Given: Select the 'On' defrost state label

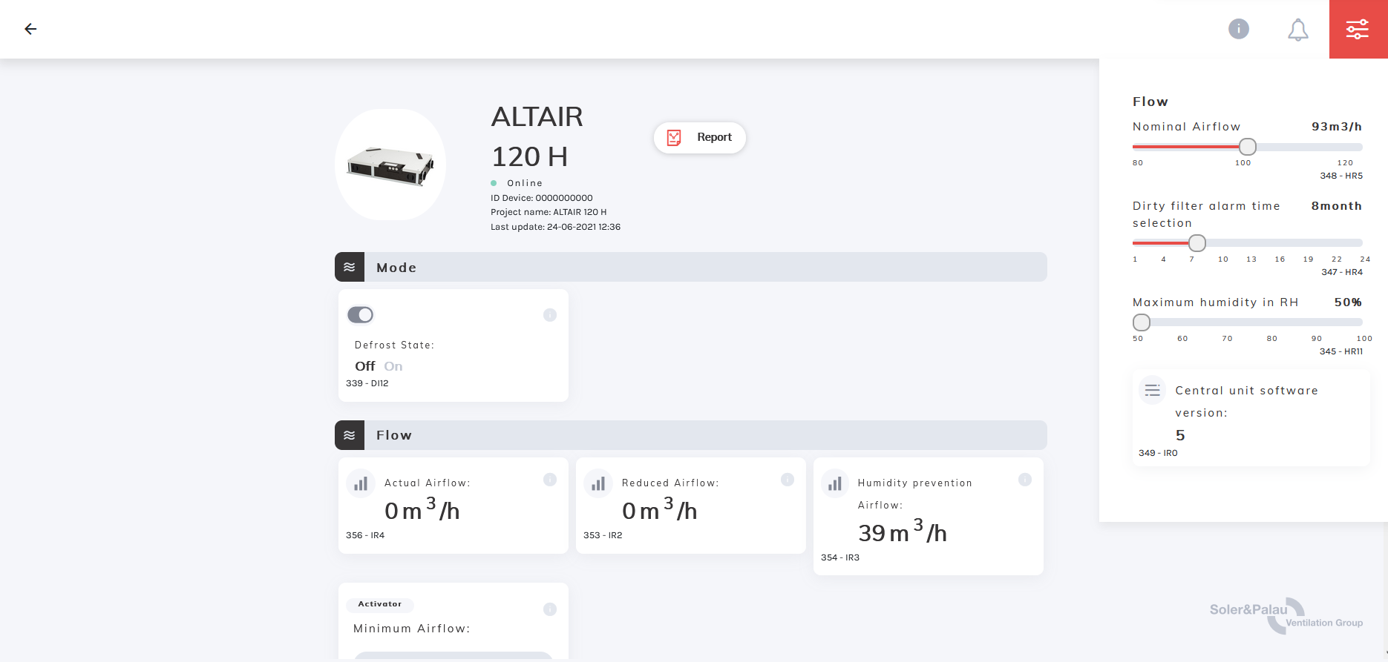Looking at the screenshot, I should coord(393,366).
